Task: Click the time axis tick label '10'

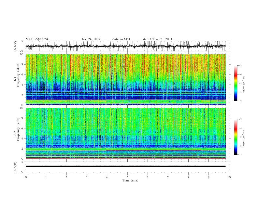Action: point(229,177)
